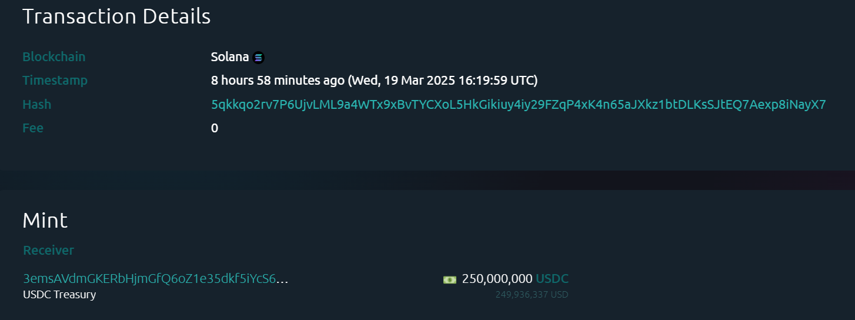
Task: Open the receiver address starting with 3emsAVdm
Action: coord(149,279)
